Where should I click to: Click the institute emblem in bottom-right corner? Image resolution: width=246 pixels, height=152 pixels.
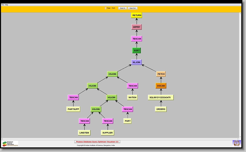point(236,143)
